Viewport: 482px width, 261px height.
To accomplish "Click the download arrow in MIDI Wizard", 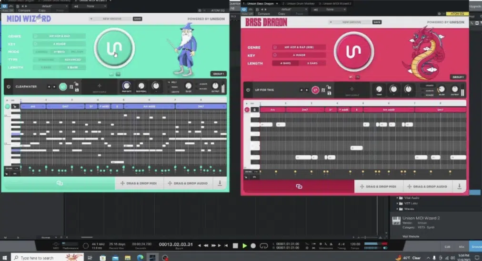I will point(220,183).
